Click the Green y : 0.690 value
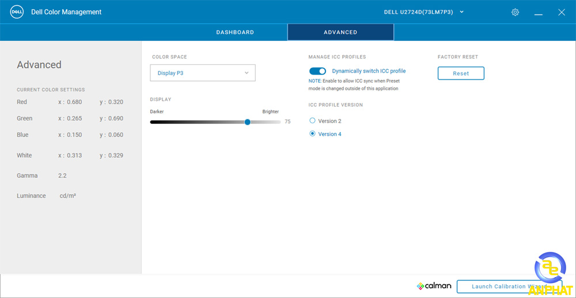Screen dimensions: 576x298 pyautogui.click(x=111, y=119)
